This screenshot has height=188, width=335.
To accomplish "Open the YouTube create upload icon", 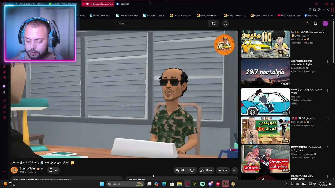I will click(307, 23).
